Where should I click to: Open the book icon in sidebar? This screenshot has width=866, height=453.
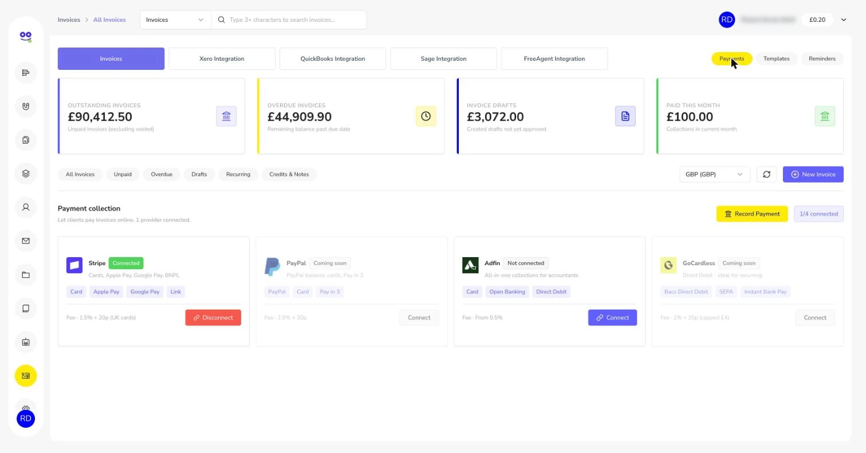(x=26, y=309)
